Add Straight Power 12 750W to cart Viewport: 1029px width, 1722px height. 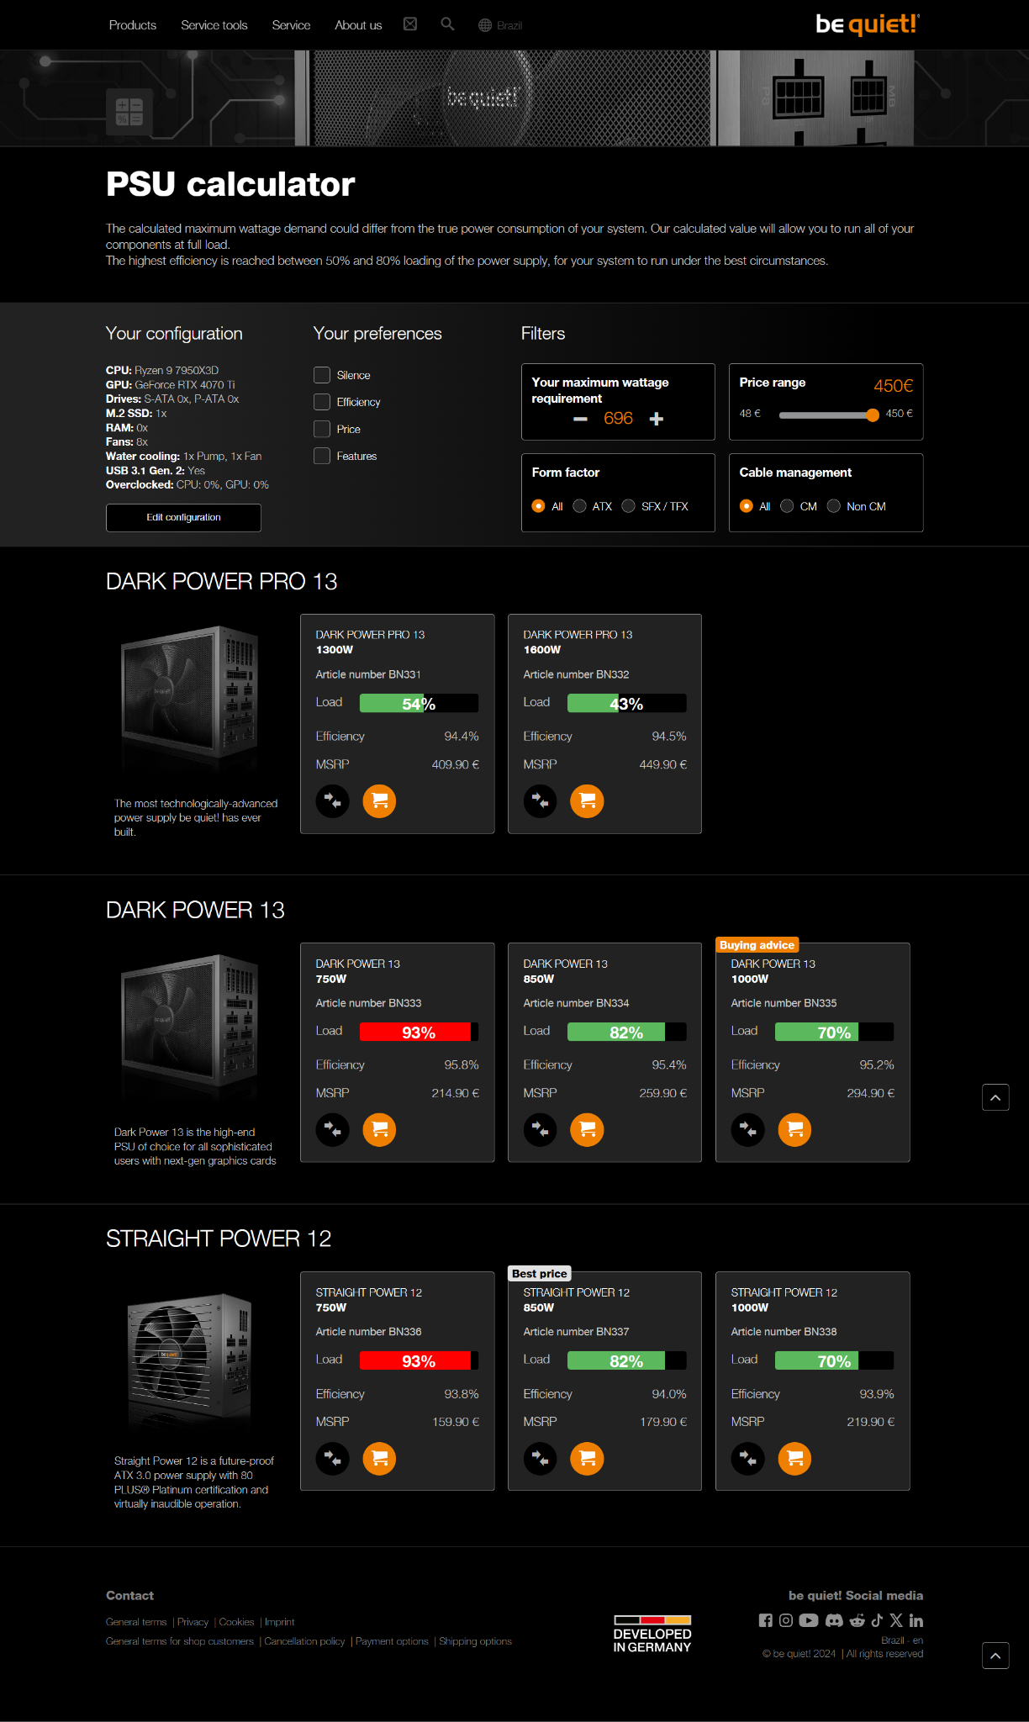click(x=380, y=1459)
